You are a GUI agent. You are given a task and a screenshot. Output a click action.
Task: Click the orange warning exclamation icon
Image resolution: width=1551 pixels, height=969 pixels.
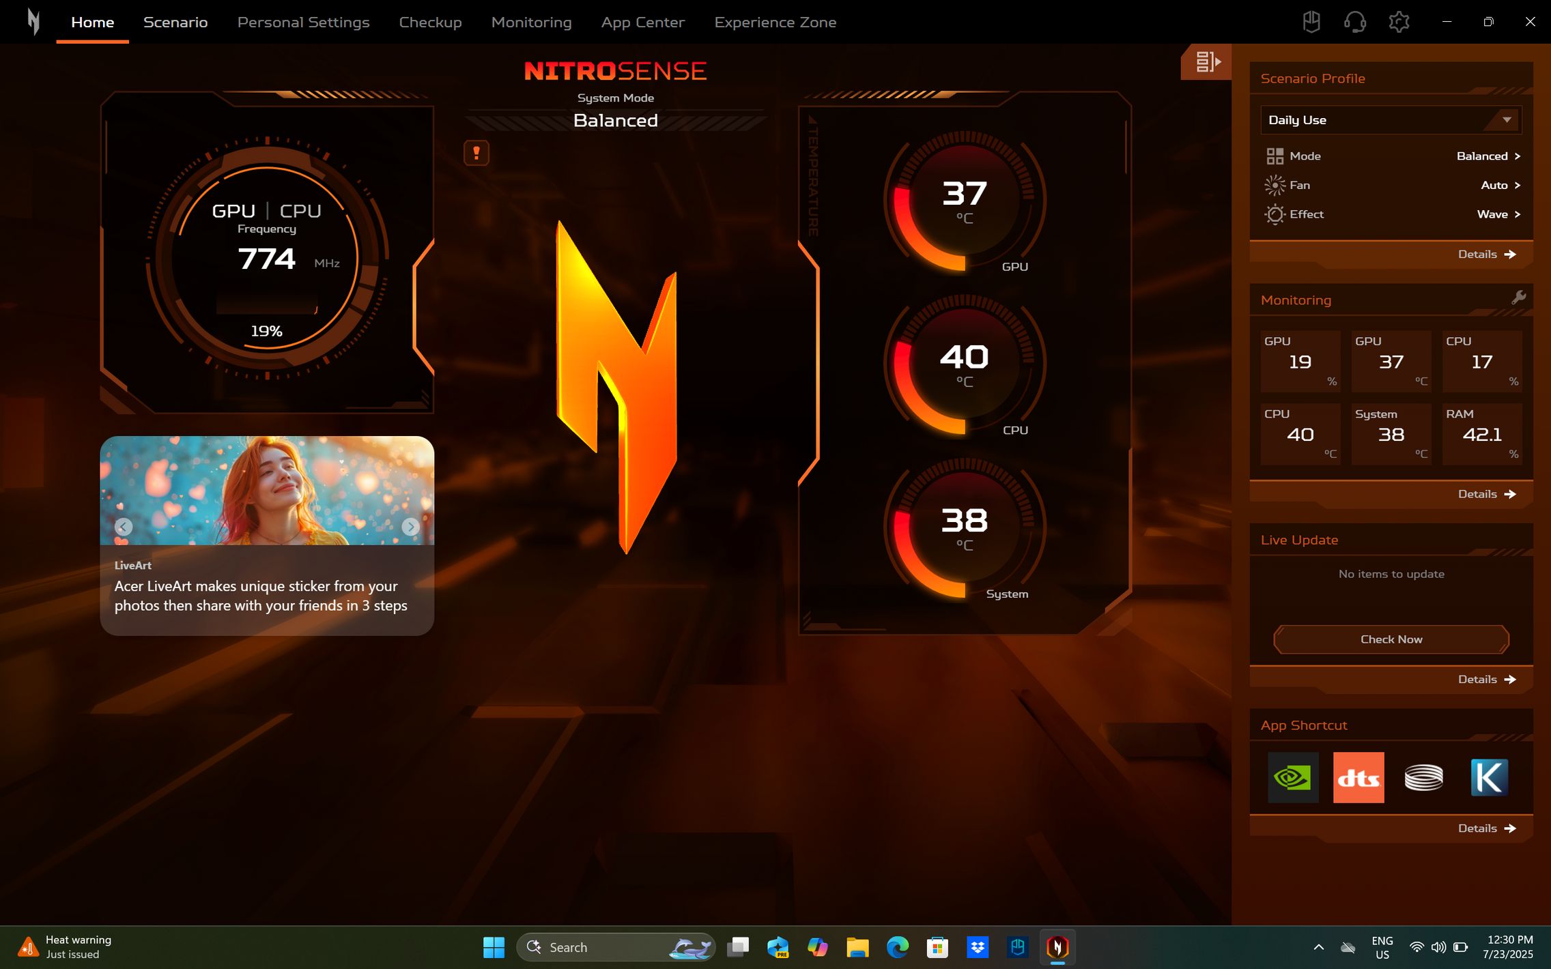476,153
